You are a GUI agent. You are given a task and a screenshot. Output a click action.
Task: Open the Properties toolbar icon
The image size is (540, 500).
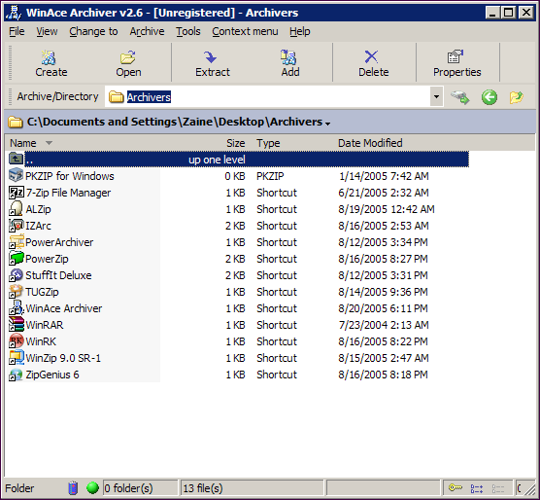(x=456, y=56)
